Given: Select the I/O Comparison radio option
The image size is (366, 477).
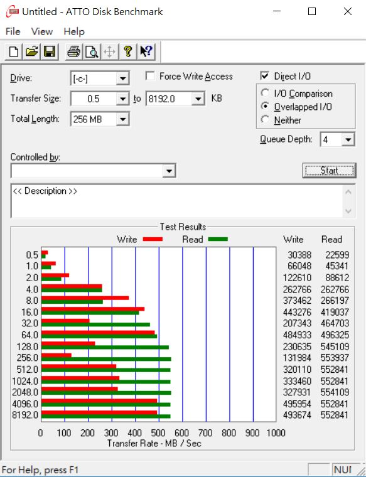Looking at the screenshot, I should coord(265,93).
